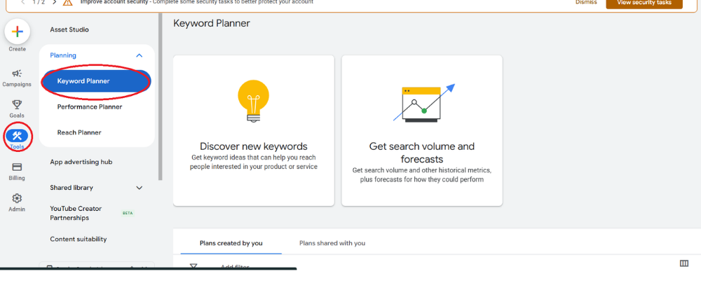
Task: Open the Discover new keywords card
Action: tap(254, 130)
